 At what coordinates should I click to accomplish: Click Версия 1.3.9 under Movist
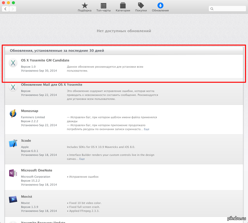click(x=30, y=207)
